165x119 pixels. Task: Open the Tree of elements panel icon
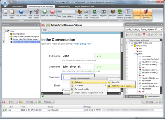coord(120,12)
